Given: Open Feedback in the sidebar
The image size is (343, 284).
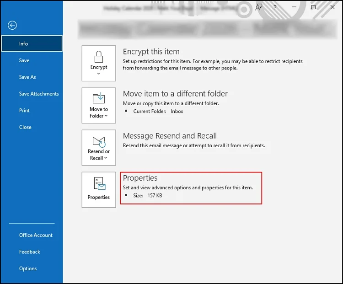Looking at the screenshot, I should click(30, 252).
